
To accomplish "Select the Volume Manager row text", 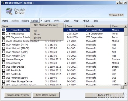I will point(15,59).
